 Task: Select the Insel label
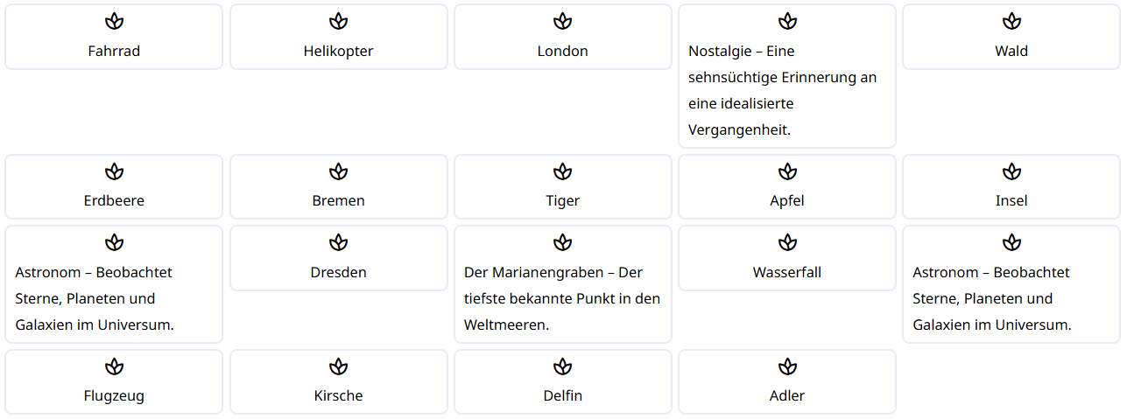(1011, 200)
